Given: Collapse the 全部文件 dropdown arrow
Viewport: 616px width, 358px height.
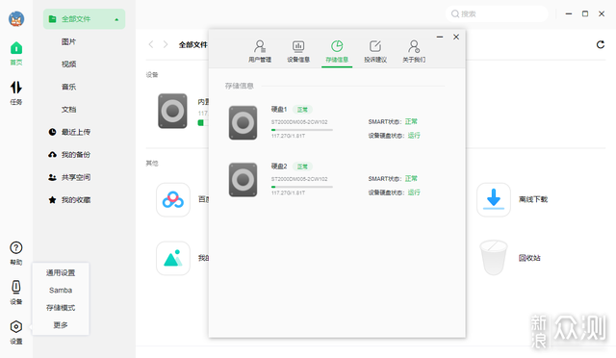Looking at the screenshot, I should (116, 19).
